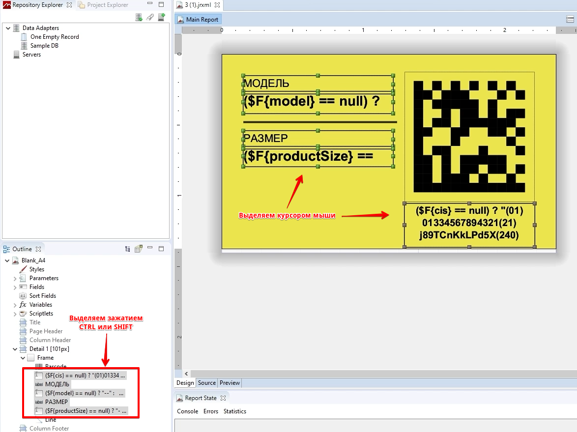Select the Main Report tab
Image resolution: width=577 pixels, height=432 pixels.
[x=199, y=20]
